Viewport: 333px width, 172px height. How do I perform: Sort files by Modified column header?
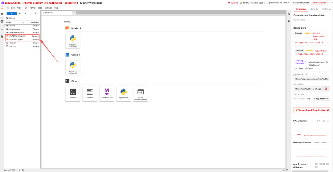point(33,22)
